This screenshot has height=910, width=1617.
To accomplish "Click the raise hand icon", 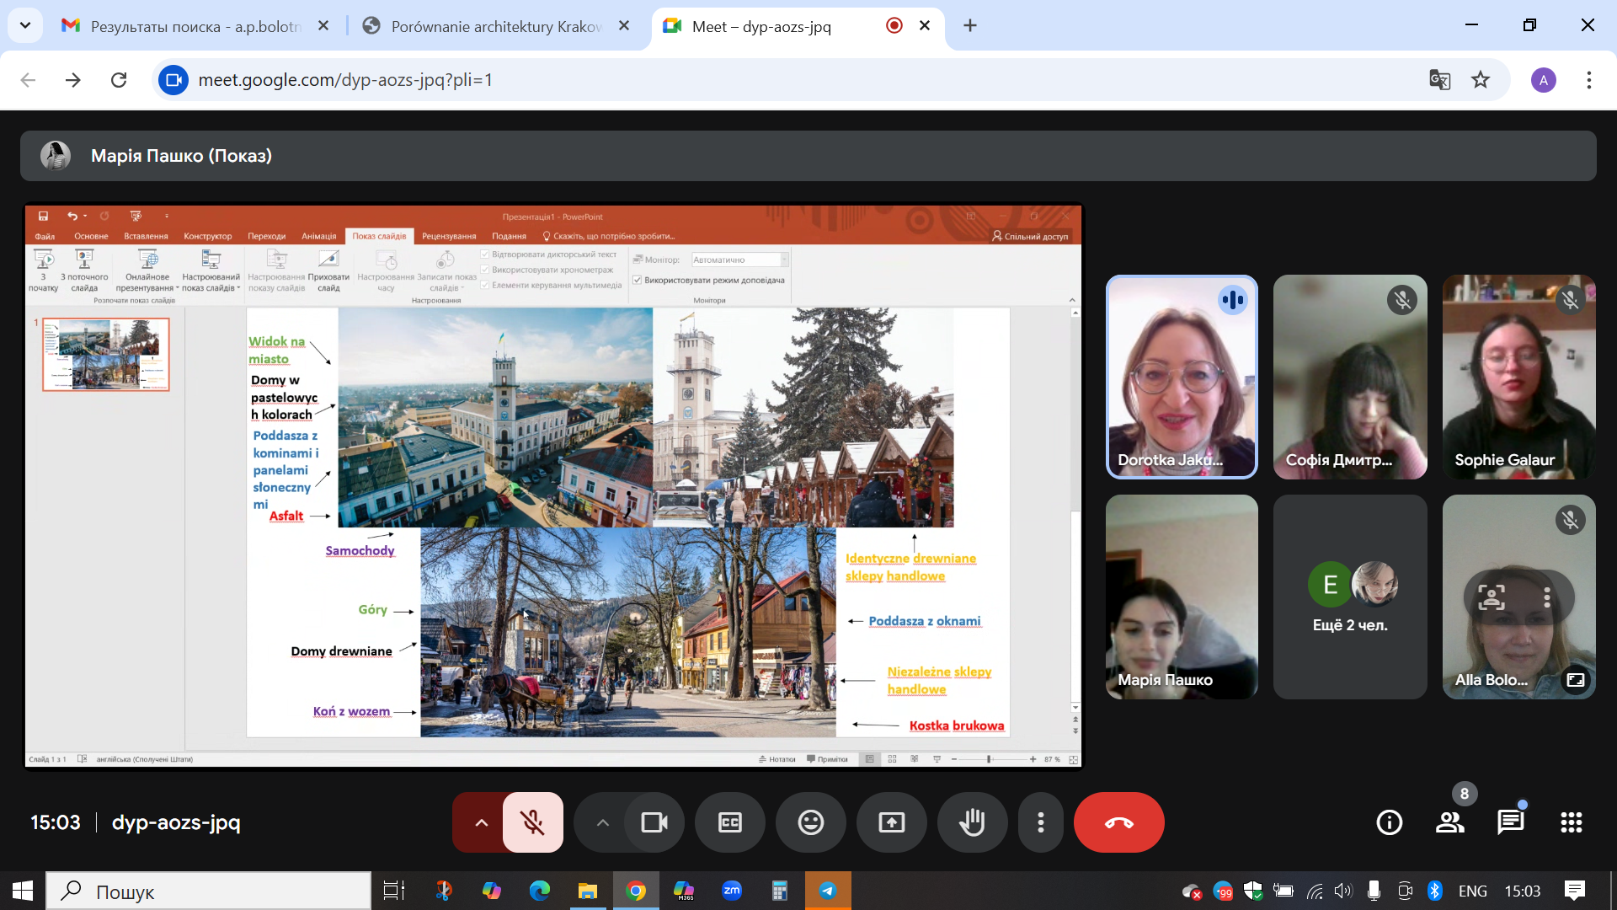I will point(972,822).
